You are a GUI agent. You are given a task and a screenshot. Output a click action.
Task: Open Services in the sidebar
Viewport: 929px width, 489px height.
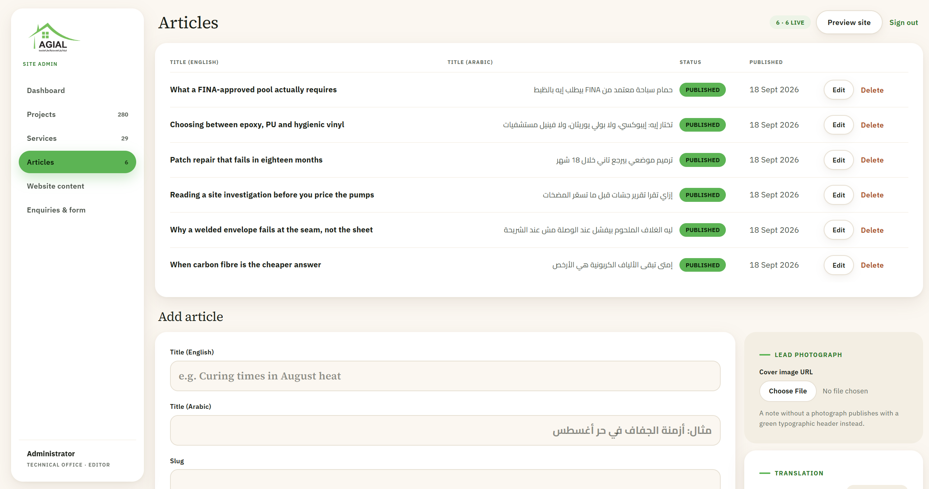tap(77, 138)
